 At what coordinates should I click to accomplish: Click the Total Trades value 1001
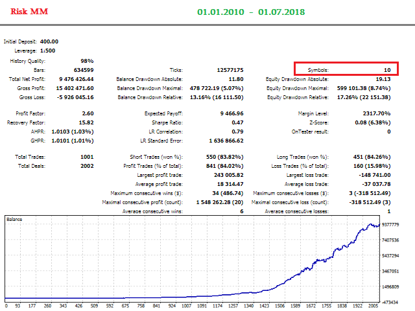point(87,157)
